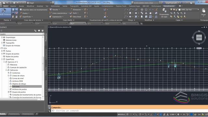The height and width of the screenshot is (117, 208).
Task: Toggle MODELO space button in status bar
Action: pos(121,114)
